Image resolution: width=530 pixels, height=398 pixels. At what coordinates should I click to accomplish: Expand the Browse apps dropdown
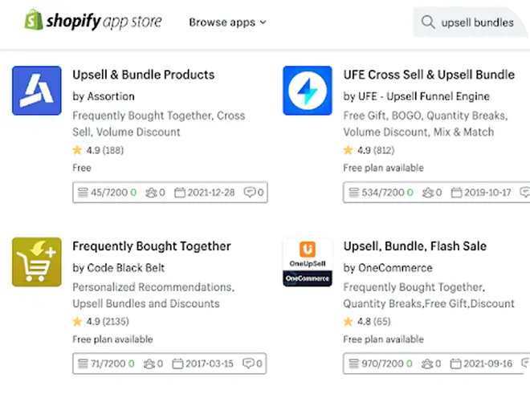click(x=227, y=22)
